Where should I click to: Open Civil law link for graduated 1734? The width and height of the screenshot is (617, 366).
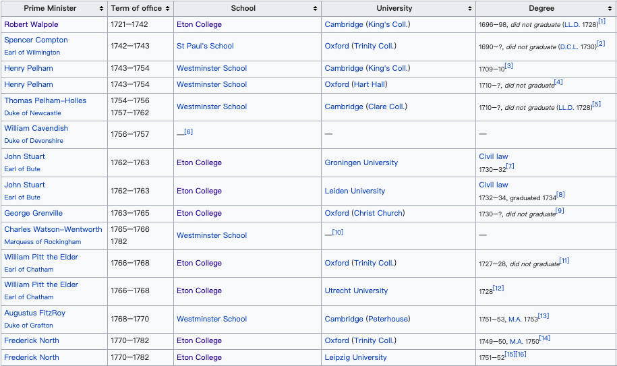coord(494,185)
